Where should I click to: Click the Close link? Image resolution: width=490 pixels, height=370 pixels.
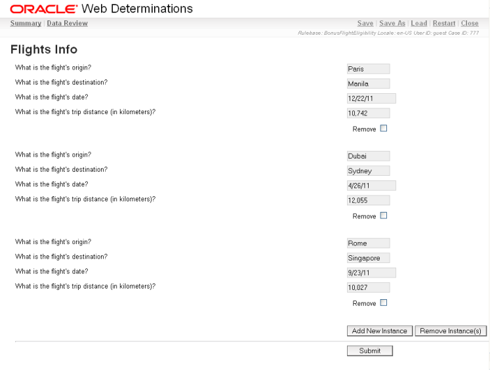(470, 24)
